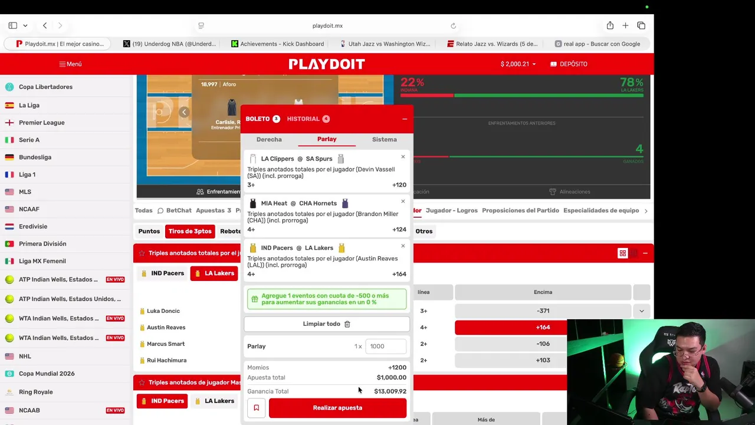This screenshot has height=425, width=755.
Task: Switch market layout with grid icon
Action: [x=622, y=253]
